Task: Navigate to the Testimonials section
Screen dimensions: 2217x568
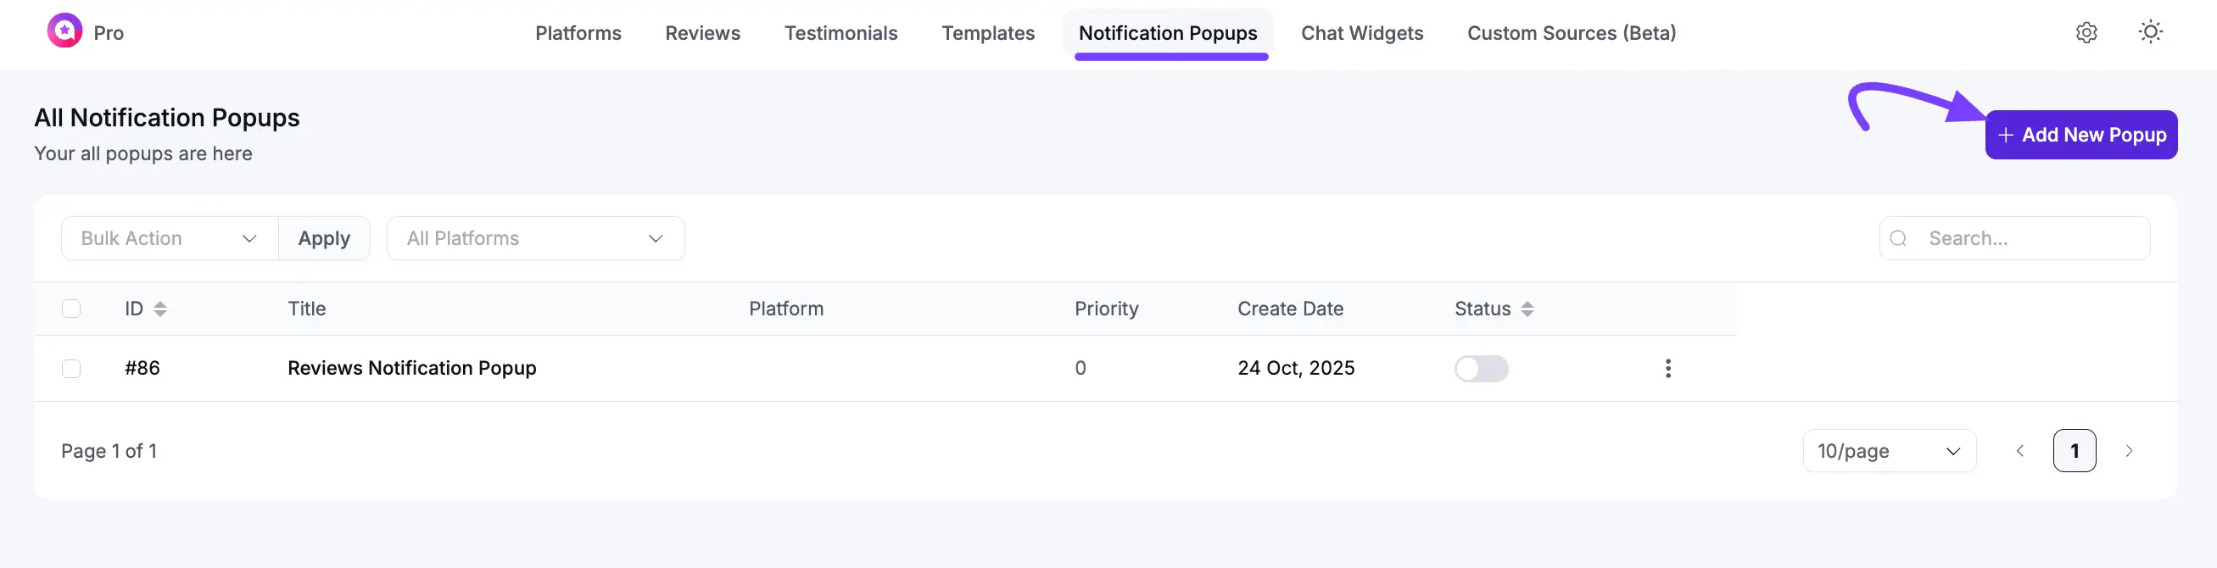Action: [x=840, y=33]
